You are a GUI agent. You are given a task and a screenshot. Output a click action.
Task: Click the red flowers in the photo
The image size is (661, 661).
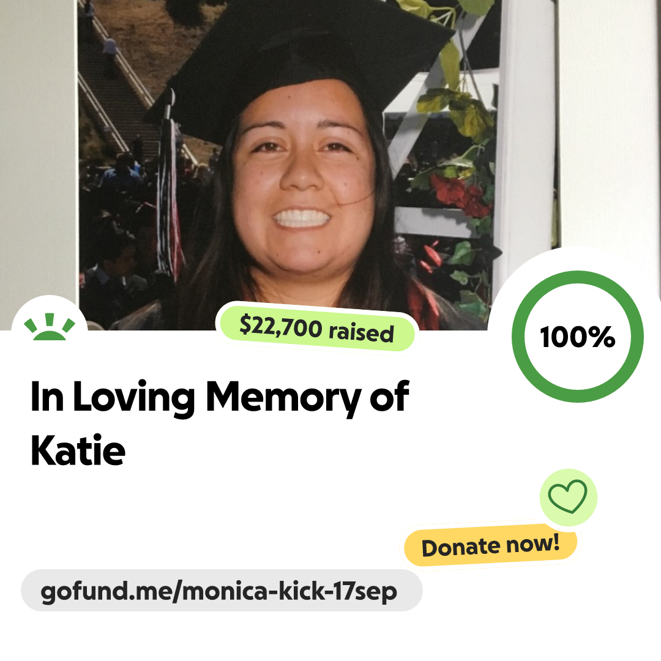pos(461,195)
